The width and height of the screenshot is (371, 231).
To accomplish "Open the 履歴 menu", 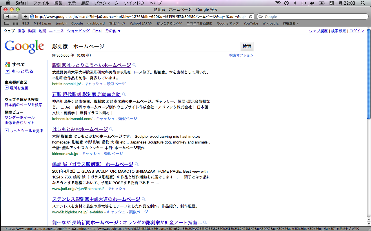I will (85, 3).
